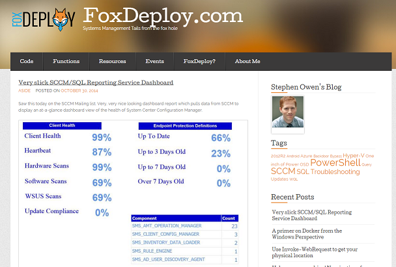The image size is (396, 267).
Task: Click the Query tag
Action: point(367,165)
